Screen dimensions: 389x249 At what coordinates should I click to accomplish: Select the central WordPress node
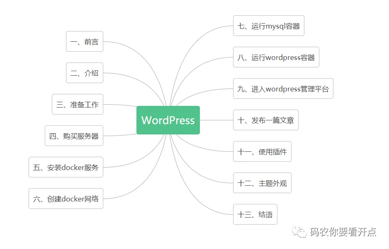pyautogui.click(x=168, y=120)
